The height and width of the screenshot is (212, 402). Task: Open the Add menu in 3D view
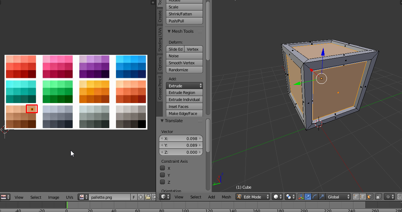point(212,197)
